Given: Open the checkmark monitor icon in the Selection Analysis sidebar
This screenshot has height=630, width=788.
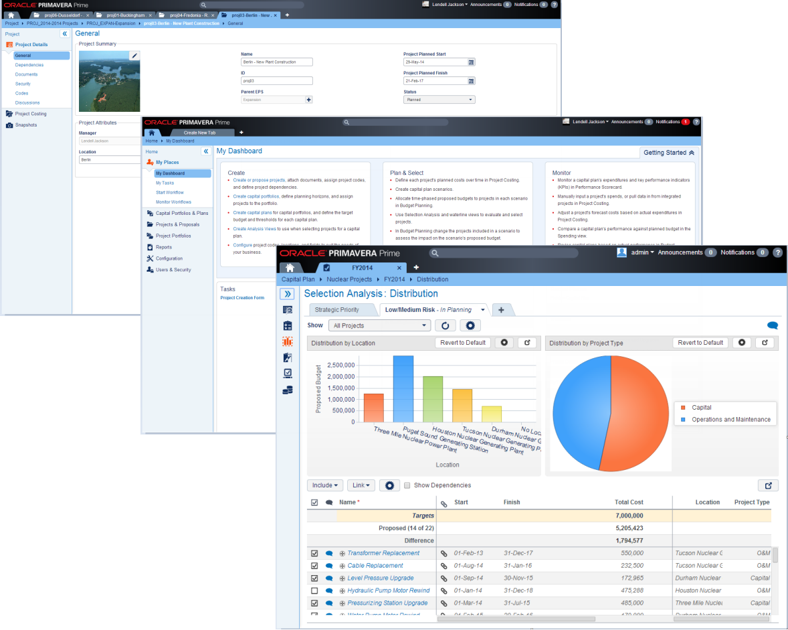Looking at the screenshot, I should (x=288, y=374).
